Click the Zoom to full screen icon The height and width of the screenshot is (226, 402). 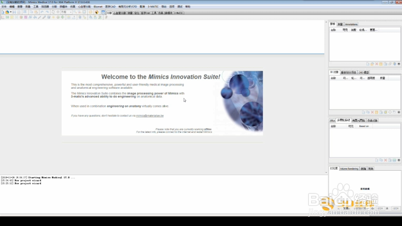[84, 12]
